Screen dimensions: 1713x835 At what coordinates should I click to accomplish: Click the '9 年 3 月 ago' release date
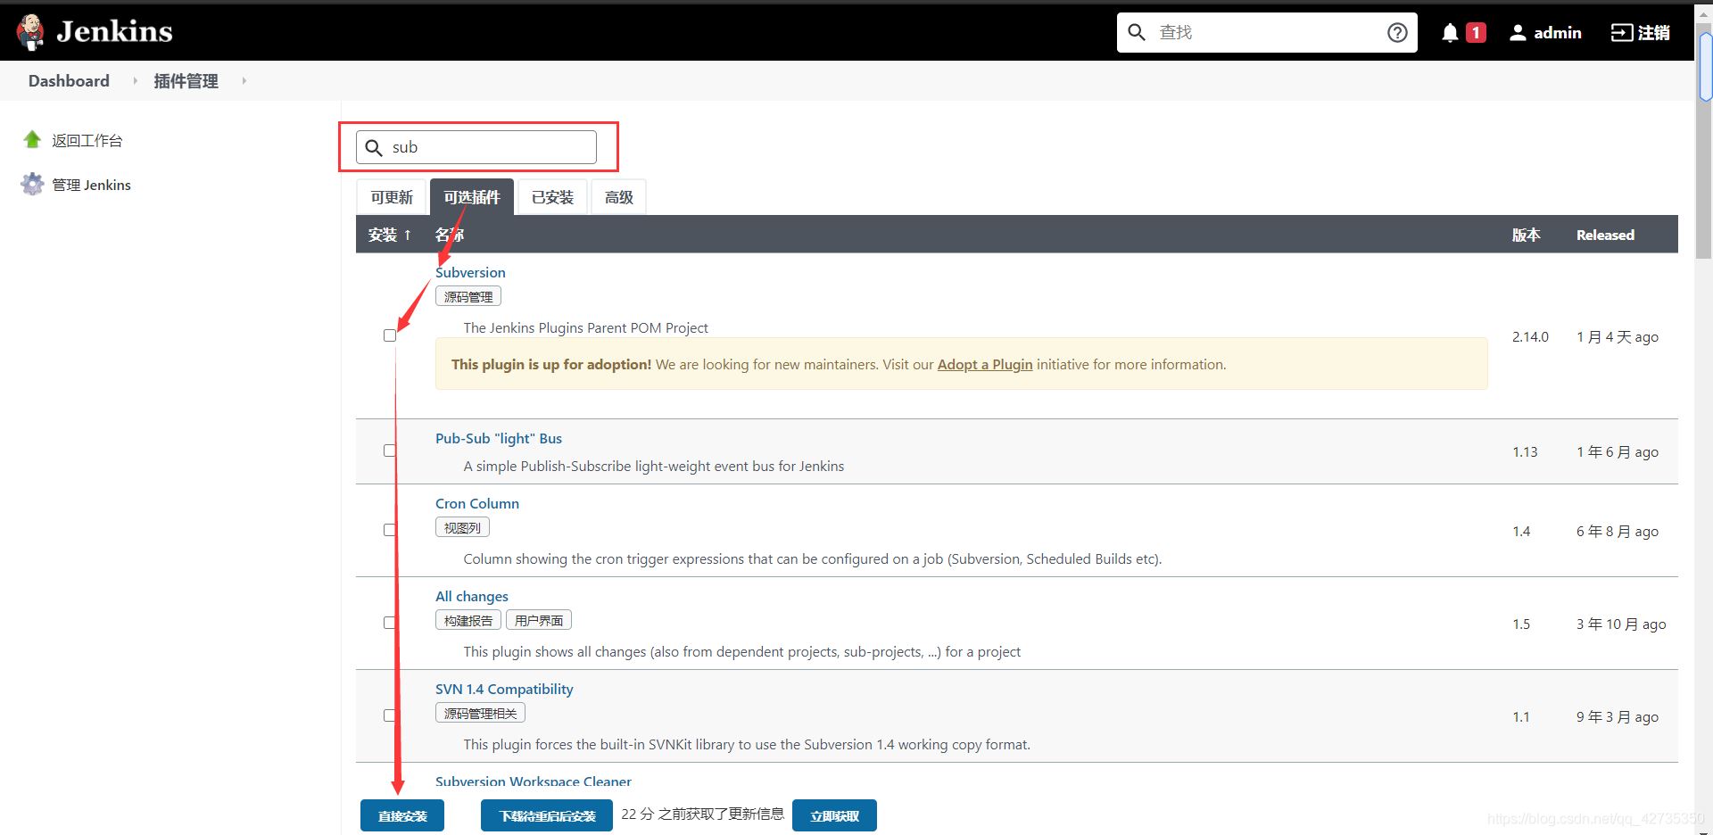[1618, 716]
